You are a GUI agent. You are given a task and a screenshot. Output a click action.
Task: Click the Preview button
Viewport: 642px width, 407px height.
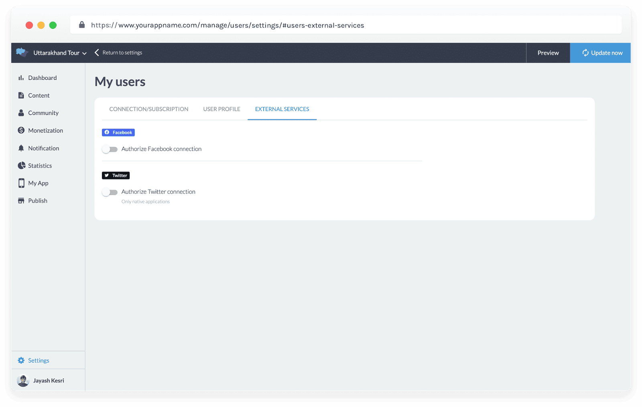tap(548, 53)
